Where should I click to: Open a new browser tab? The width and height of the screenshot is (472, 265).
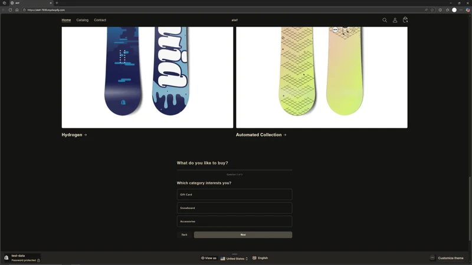pos(57,3)
